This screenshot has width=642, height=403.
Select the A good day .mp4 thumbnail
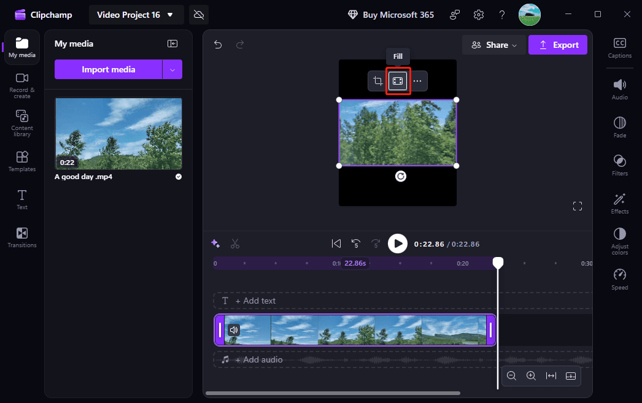(x=118, y=133)
